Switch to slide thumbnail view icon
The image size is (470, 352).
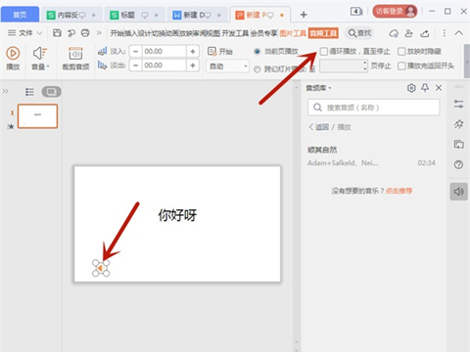tap(51, 92)
